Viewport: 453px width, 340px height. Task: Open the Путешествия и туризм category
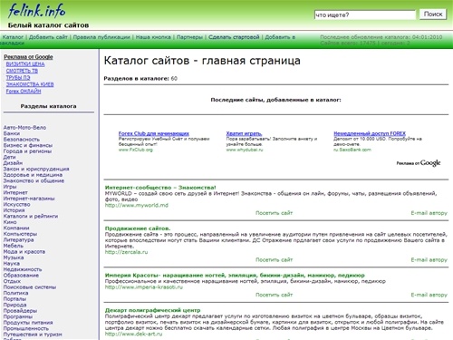[x=33, y=335]
